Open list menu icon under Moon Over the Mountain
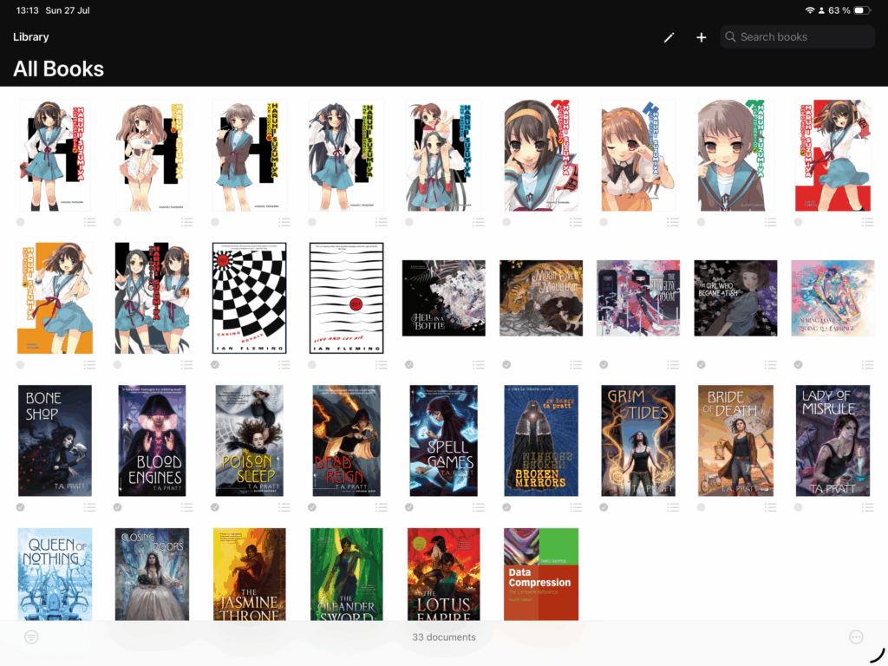The width and height of the screenshot is (888, 666). [x=576, y=365]
